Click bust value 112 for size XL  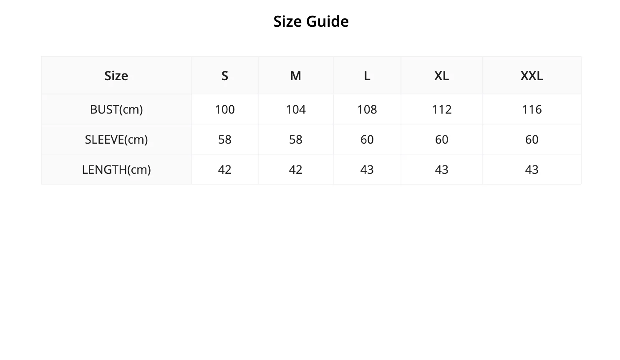[x=442, y=109]
